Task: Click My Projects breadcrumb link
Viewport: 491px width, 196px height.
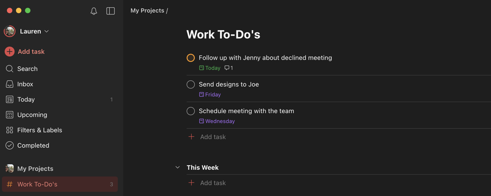Action: click(147, 10)
